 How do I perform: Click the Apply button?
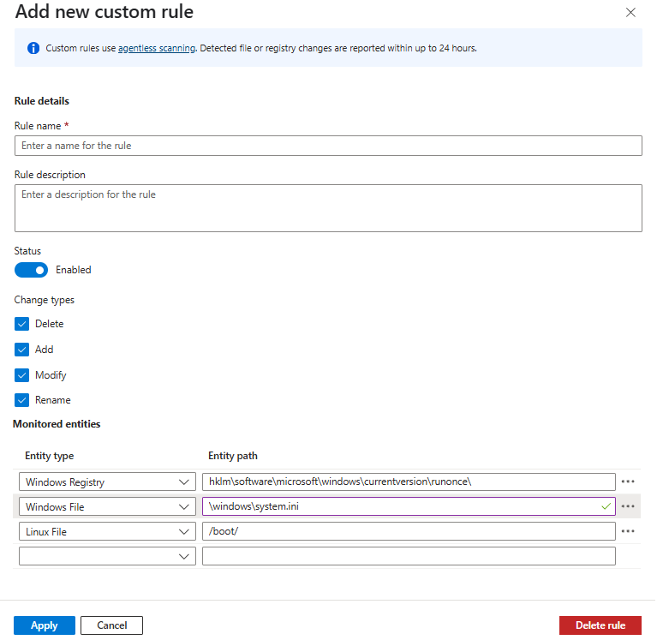point(45,625)
